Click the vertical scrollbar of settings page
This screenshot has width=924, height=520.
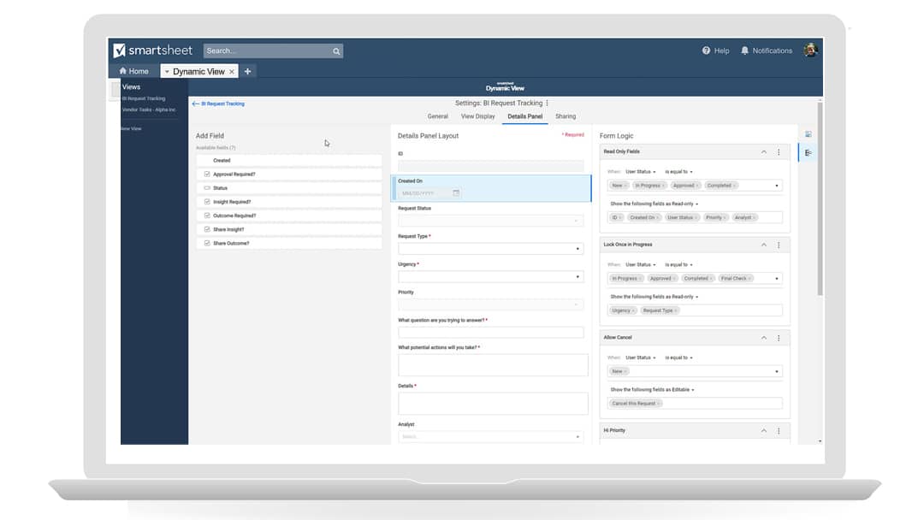(820, 200)
